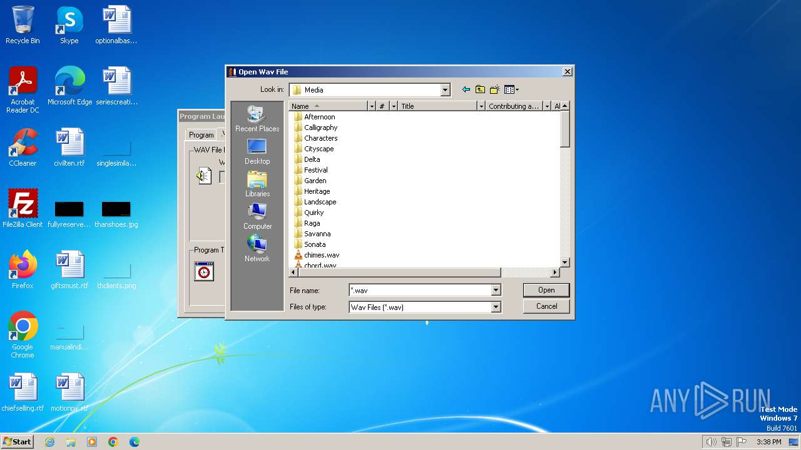This screenshot has height=450, width=801.
Task: Switch to Program tab in Program Launcher
Action: pos(202,135)
